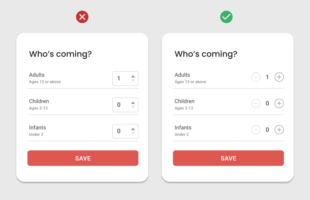The height and width of the screenshot is (200, 310).
Task: Click the minus icon next to Adults count
Action: (x=256, y=77)
